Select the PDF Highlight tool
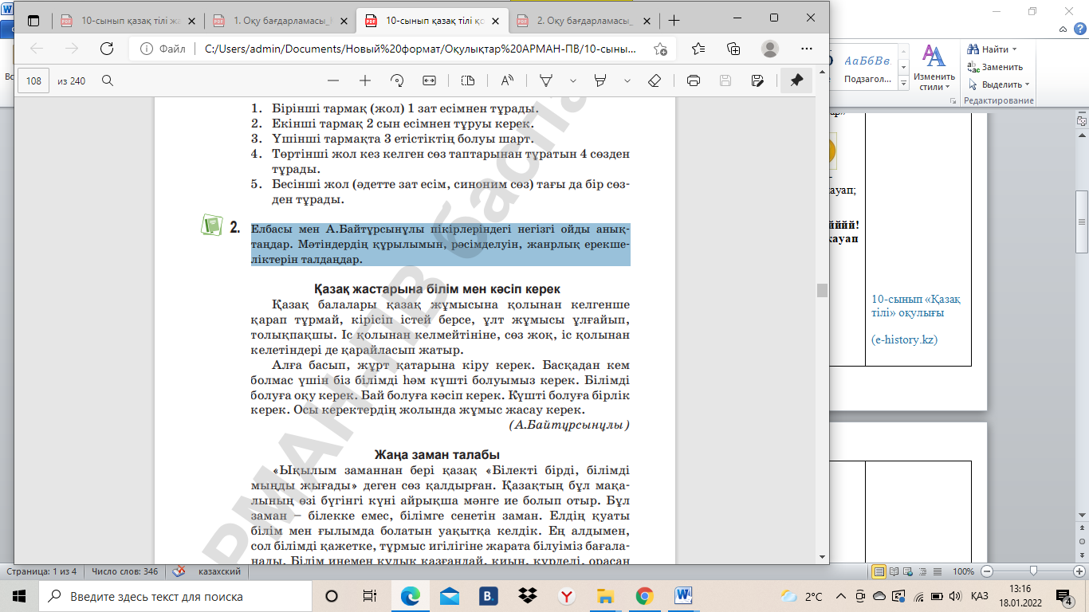 click(x=601, y=80)
